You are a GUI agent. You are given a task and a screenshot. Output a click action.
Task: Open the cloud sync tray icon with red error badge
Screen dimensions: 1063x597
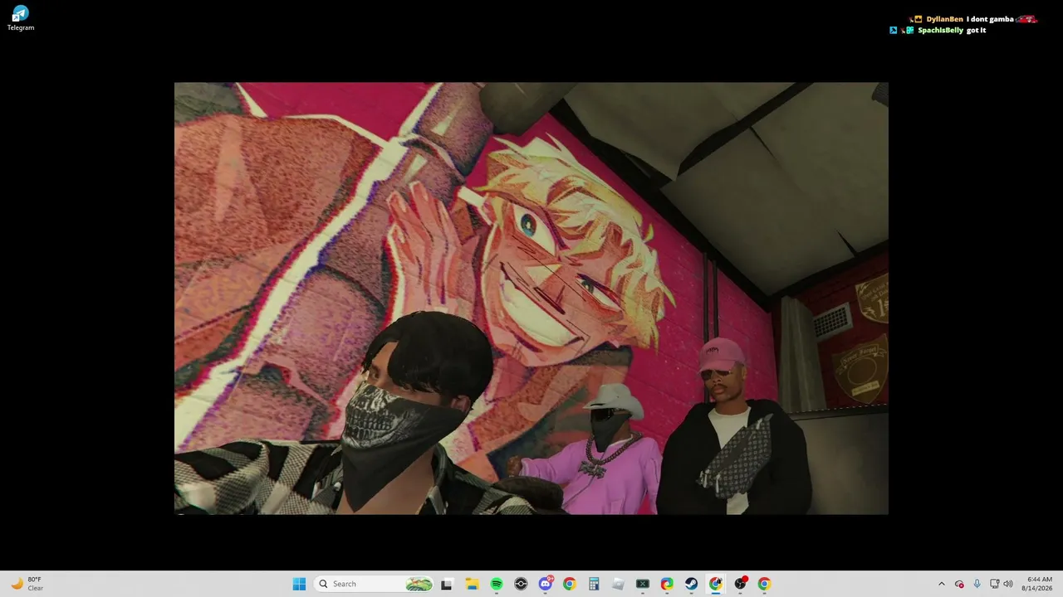click(x=959, y=584)
